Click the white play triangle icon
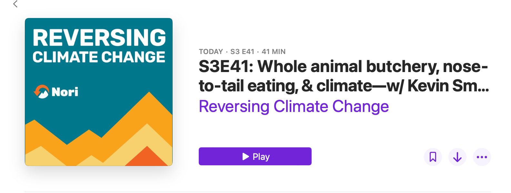This screenshot has height=193, width=511. click(x=246, y=157)
